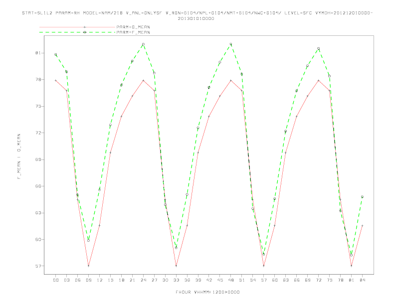Click the x-axis tick label 48
Screen dimensions: 395x305
tap(231, 280)
